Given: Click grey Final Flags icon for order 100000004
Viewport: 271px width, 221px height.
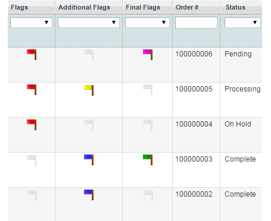Looking at the screenshot, I should pos(148,125).
